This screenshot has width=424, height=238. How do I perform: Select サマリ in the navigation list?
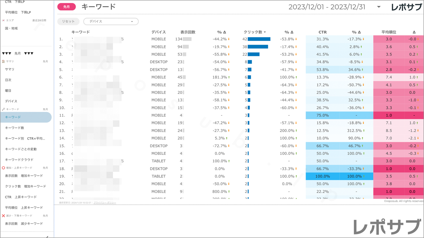click(x=10, y=69)
